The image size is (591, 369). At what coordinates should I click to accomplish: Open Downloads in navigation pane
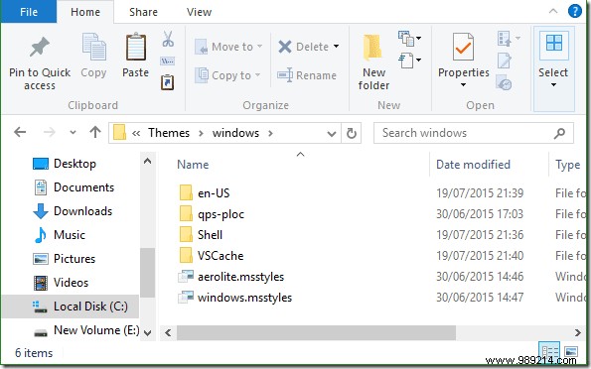72,211
